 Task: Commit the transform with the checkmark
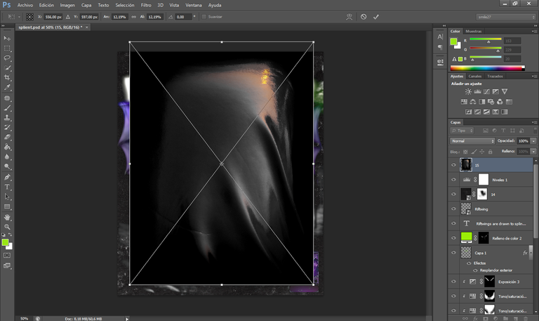(x=375, y=17)
